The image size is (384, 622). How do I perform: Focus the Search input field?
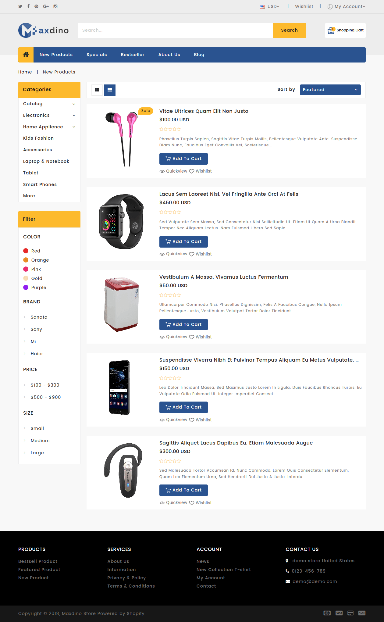click(175, 30)
